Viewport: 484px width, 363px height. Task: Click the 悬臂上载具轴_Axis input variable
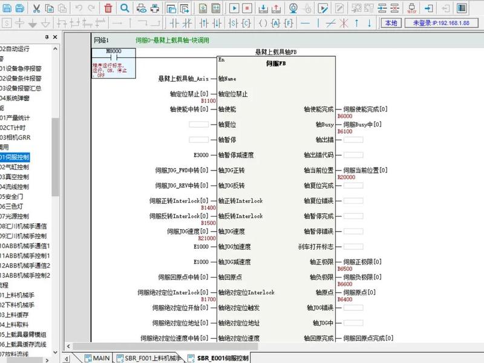[x=183, y=79]
